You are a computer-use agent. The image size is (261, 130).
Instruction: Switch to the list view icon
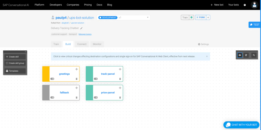(x=246, y=55)
